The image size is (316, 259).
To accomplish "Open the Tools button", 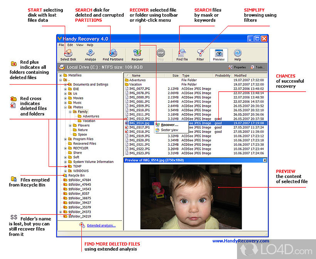I will click(257, 67).
